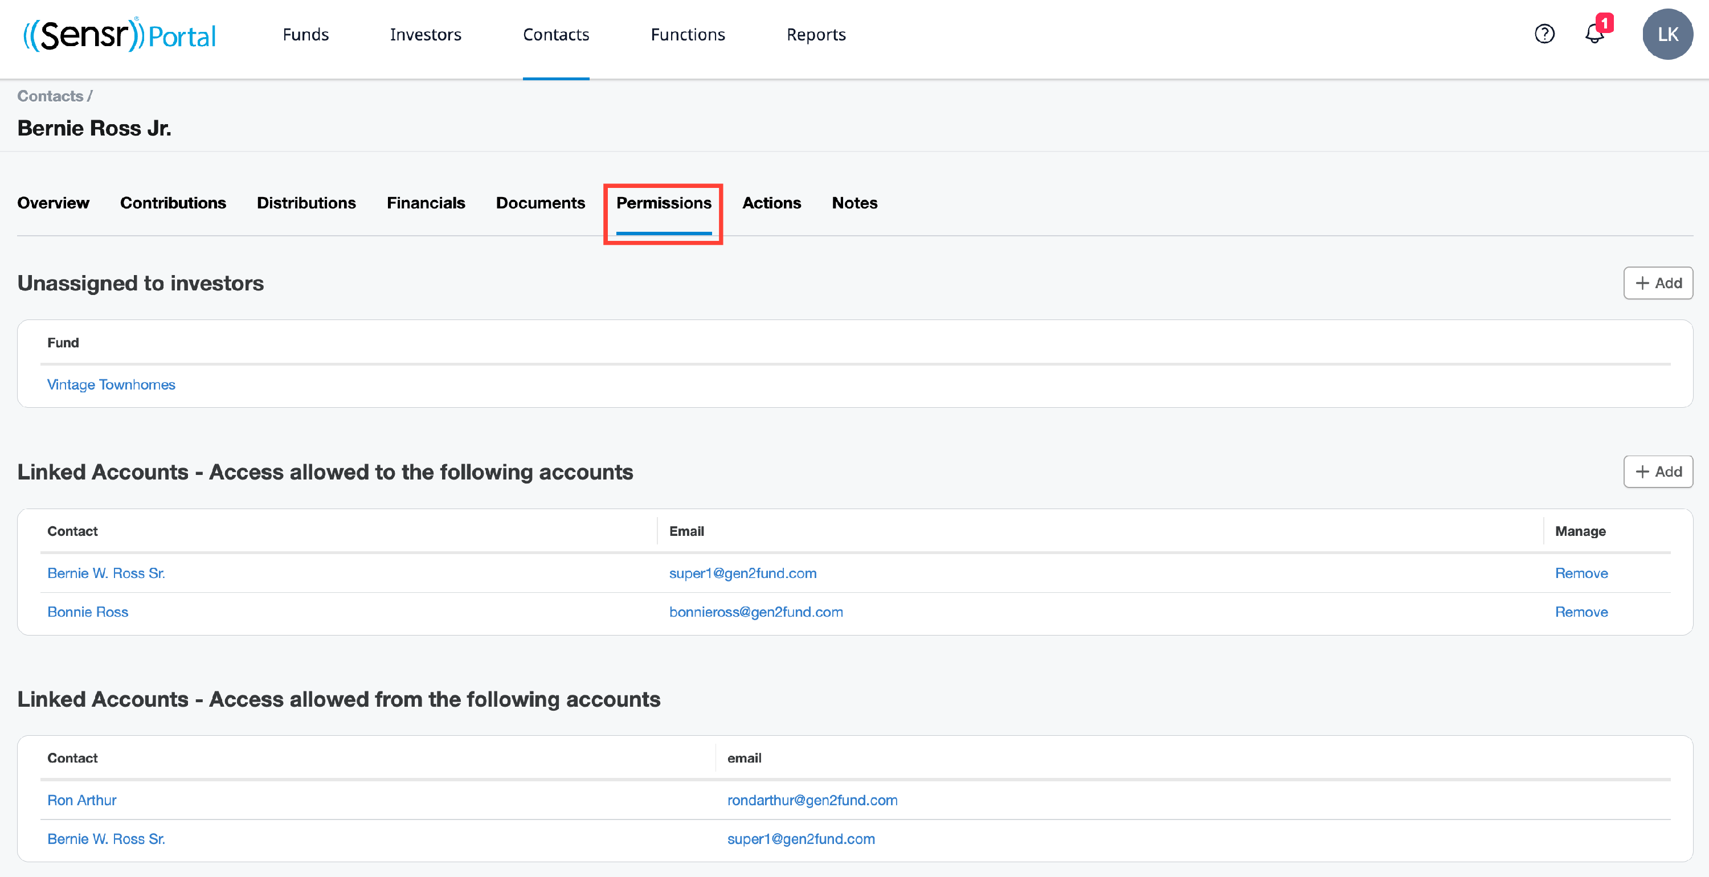
Task: Remove the Bonnie Ross linked account
Action: coord(1581,612)
